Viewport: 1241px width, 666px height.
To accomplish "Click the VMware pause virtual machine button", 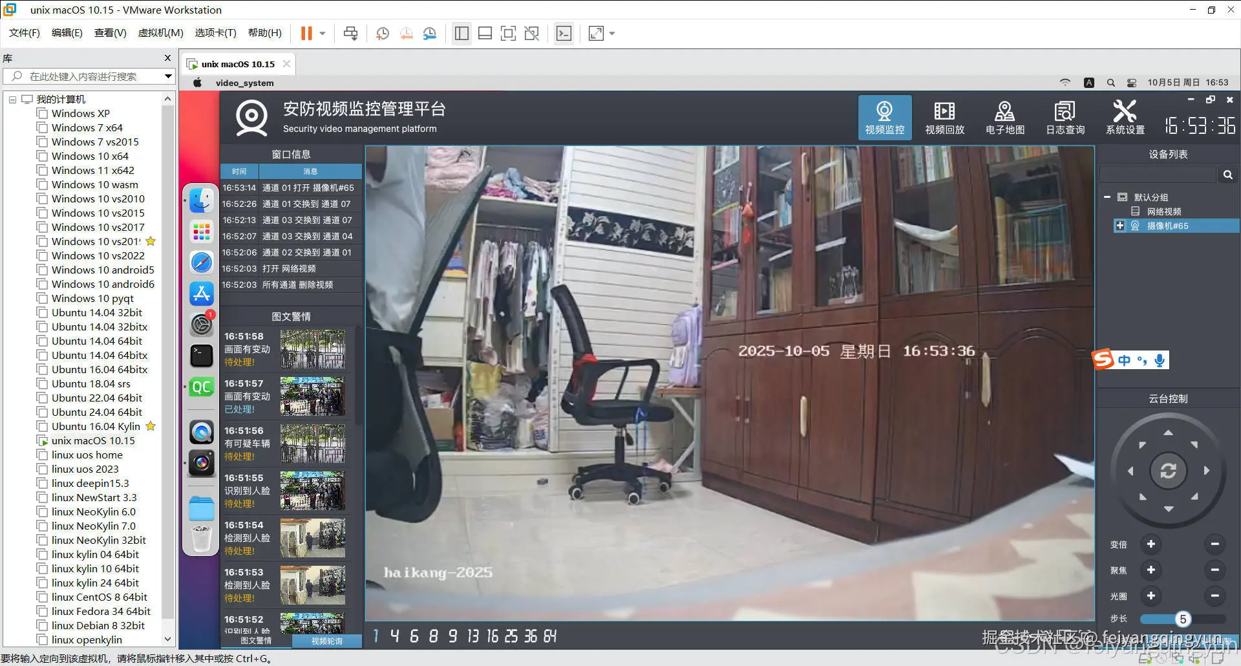I will (x=306, y=33).
